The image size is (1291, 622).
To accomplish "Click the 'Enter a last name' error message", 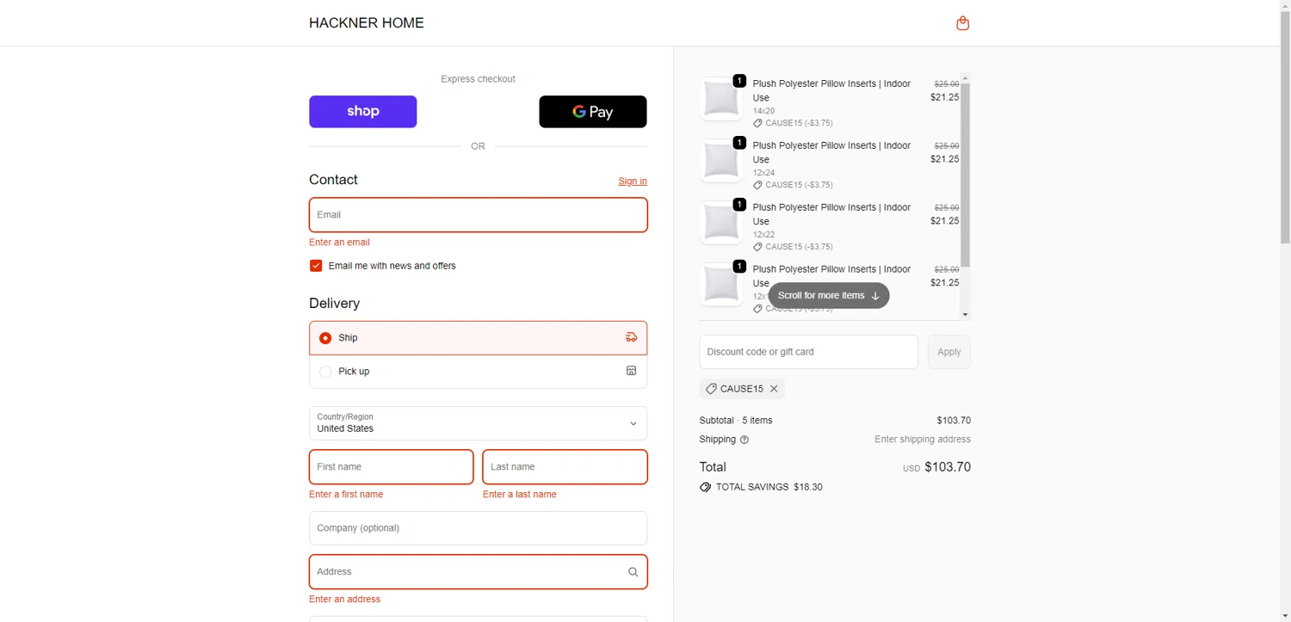I will (520, 495).
